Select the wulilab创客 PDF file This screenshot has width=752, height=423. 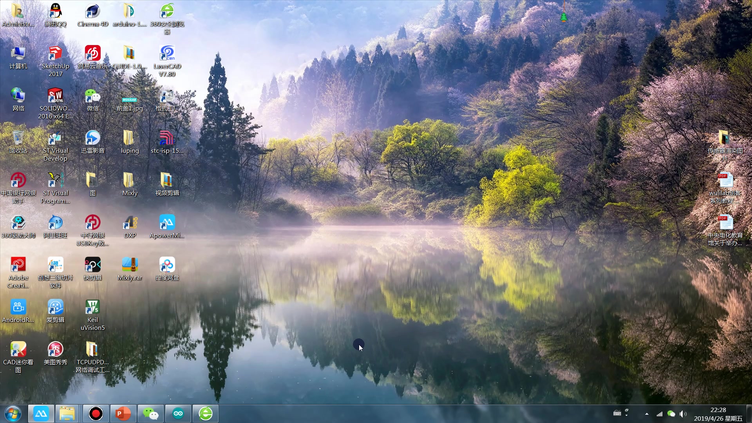click(725, 181)
